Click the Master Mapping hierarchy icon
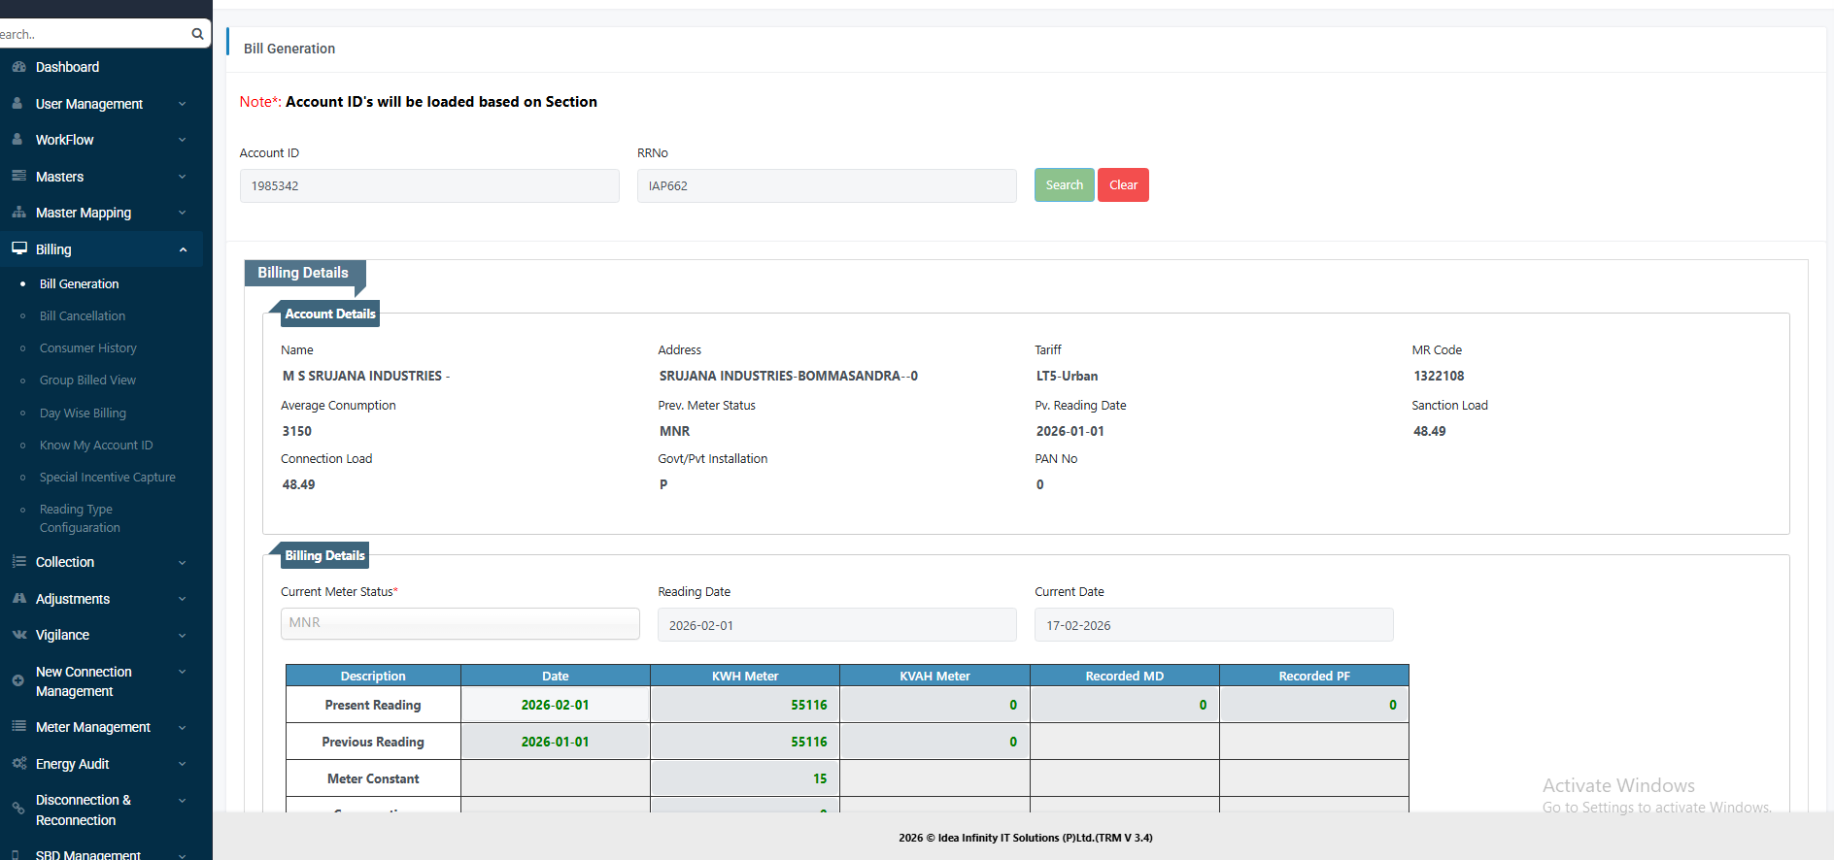 pos(18,212)
